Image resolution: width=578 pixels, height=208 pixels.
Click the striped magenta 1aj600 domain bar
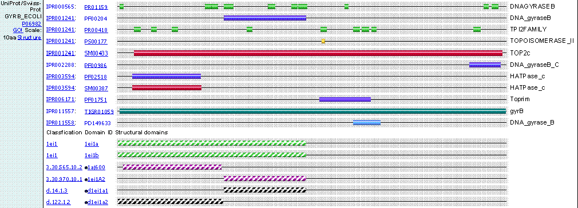click(172, 167)
